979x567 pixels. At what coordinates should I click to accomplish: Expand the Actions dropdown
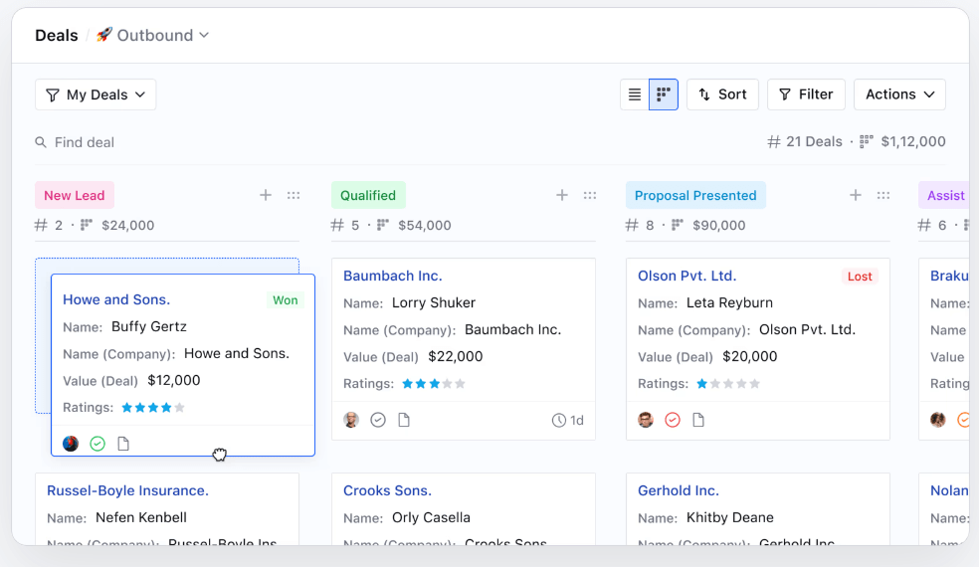899,94
